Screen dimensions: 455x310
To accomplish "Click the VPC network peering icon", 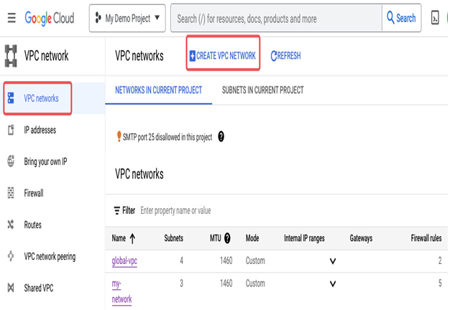I will point(11,256).
